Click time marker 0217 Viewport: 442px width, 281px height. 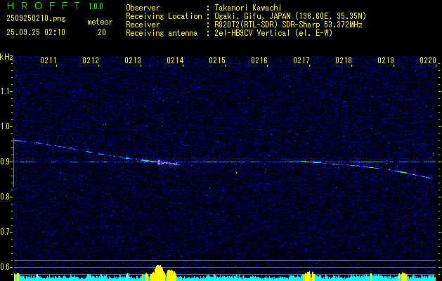pyautogui.click(x=301, y=60)
